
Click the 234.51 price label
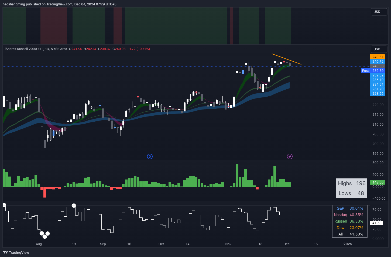pos(378,85)
